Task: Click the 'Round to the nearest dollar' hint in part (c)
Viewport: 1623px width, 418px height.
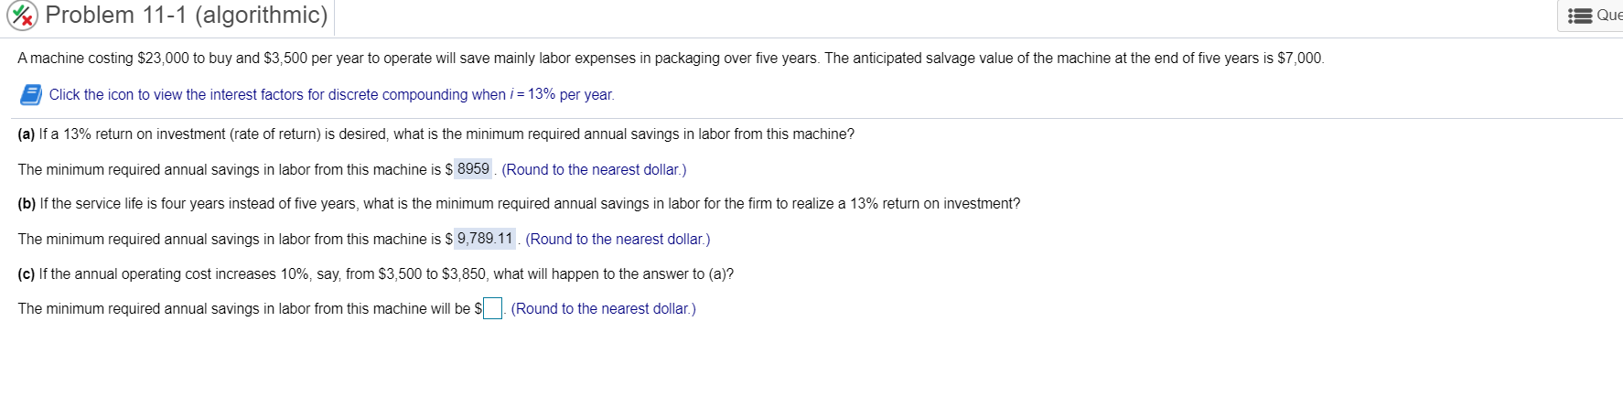Action: pos(603,309)
